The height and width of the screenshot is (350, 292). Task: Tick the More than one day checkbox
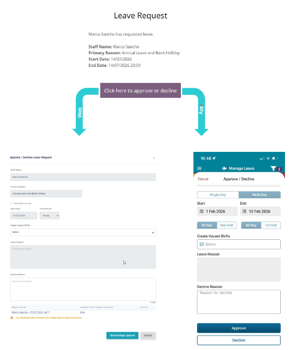click(x=12, y=203)
